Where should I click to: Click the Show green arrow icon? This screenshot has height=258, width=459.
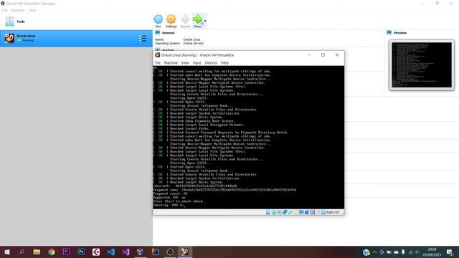pos(197,19)
